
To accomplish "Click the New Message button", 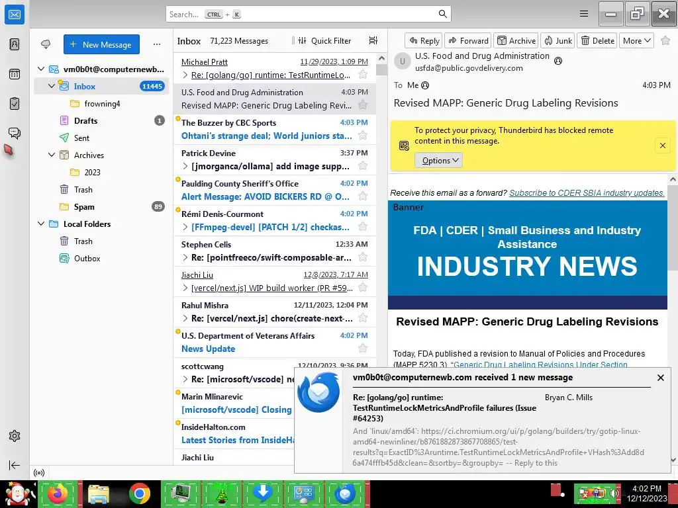I will tap(101, 44).
